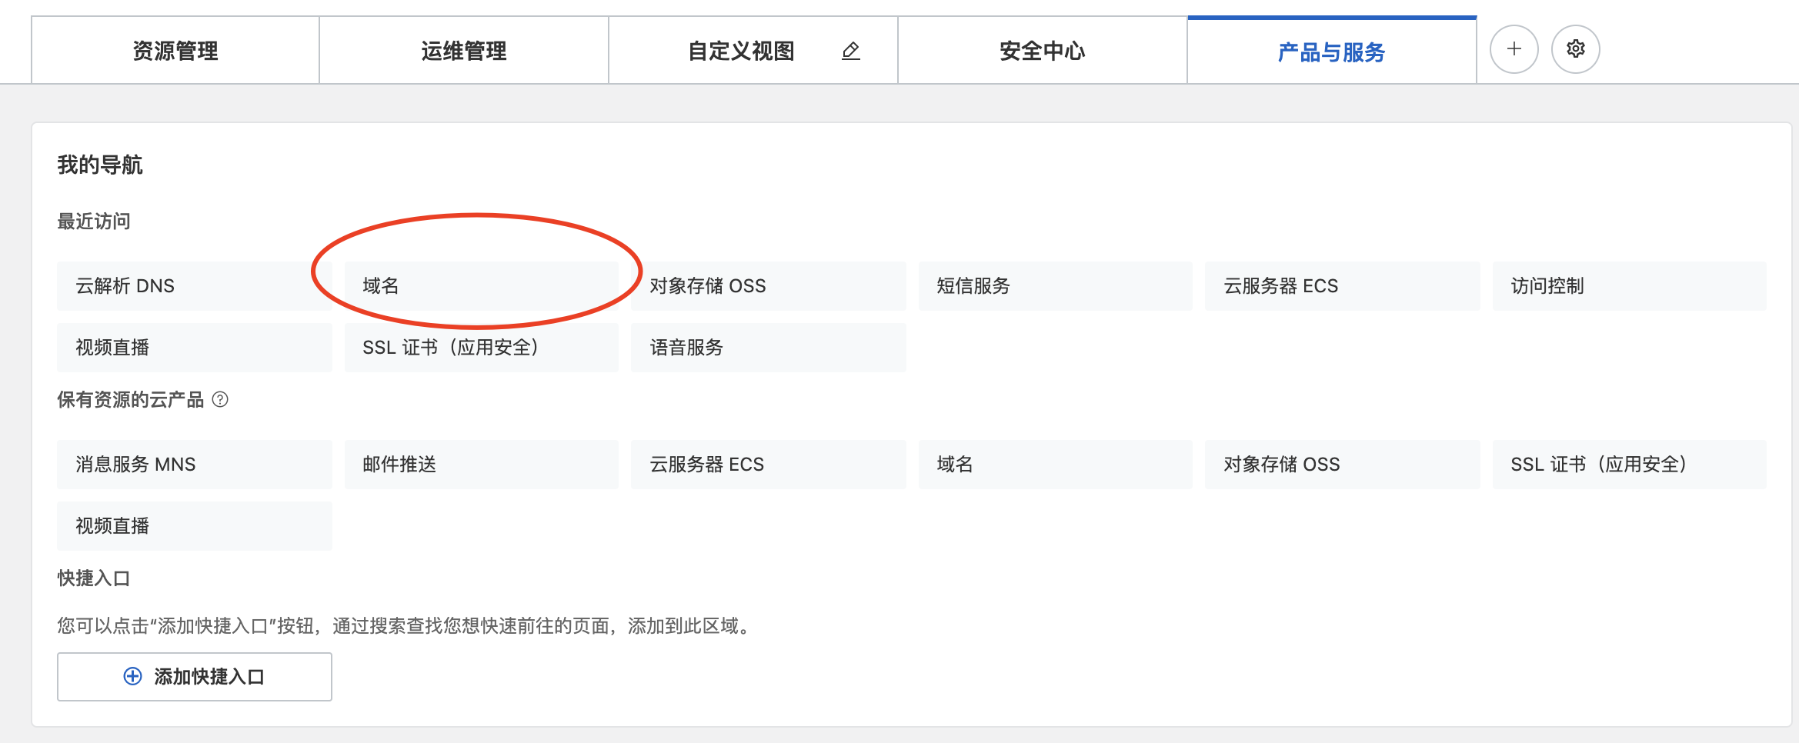打开右上角的设置齿轮图标
1799x743 pixels.
(1575, 48)
